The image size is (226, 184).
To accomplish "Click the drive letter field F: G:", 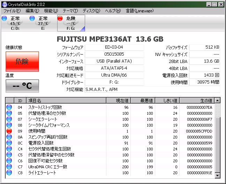I will (x=114, y=83).
